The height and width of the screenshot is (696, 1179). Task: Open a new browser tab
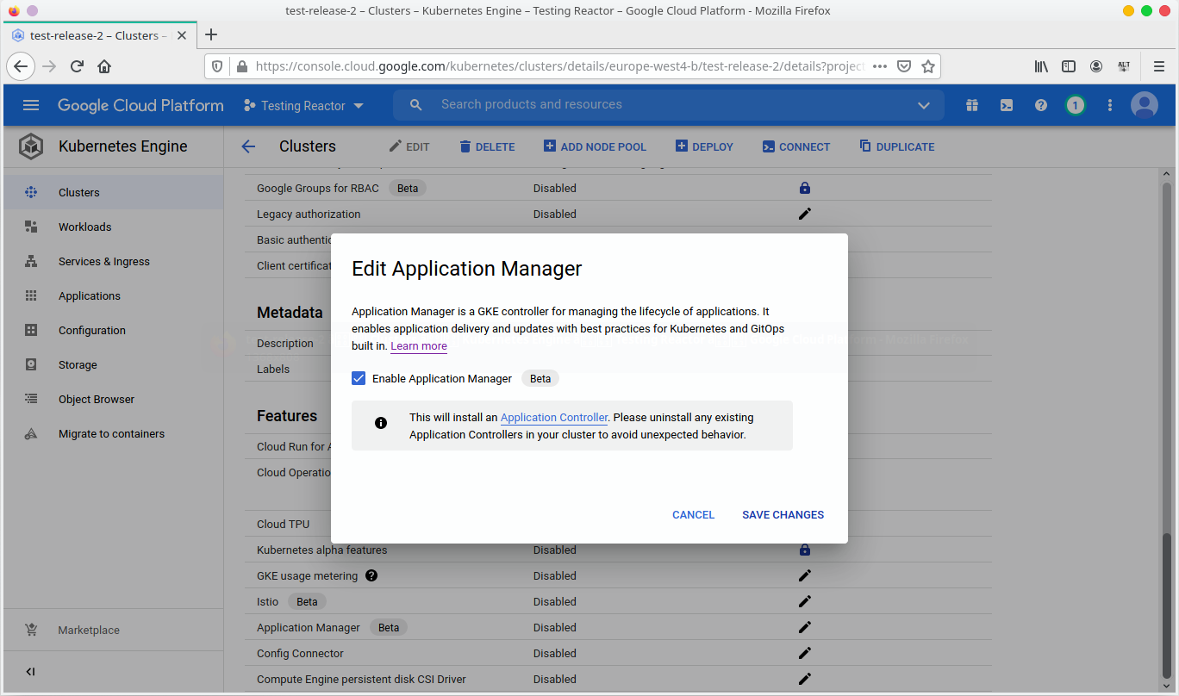(211, 35)
